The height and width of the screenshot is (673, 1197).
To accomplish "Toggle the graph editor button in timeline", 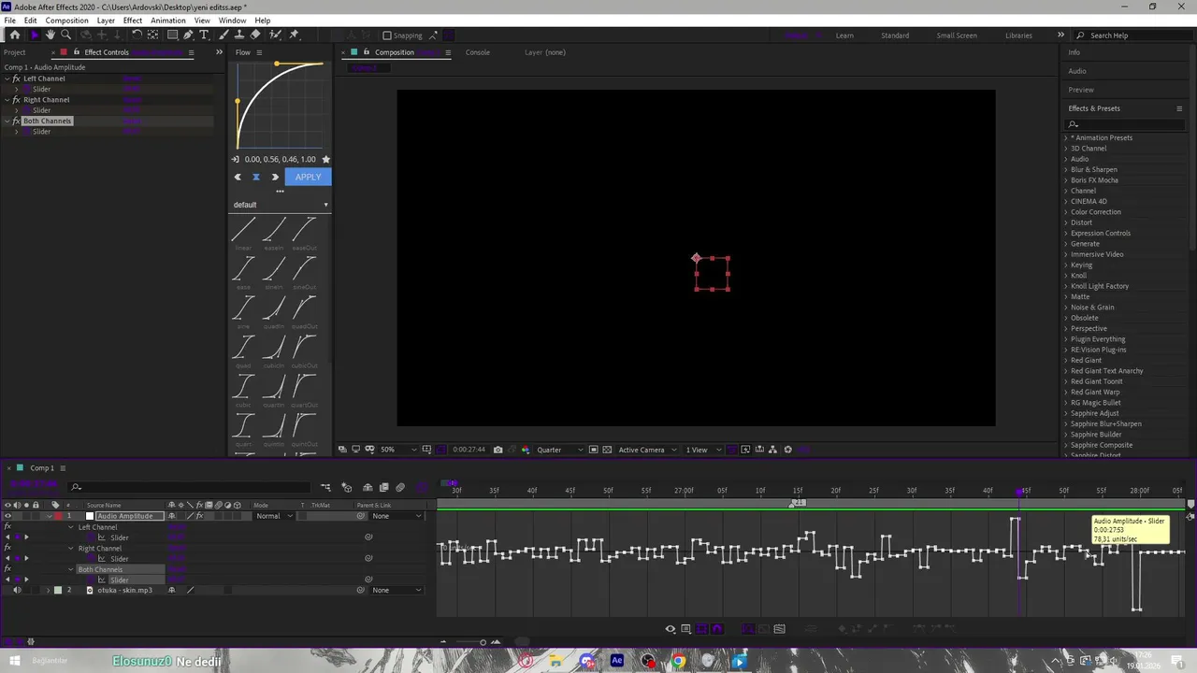I will (423, 487).
